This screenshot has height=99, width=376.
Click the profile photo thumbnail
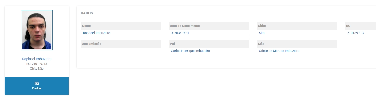point(37,30)
